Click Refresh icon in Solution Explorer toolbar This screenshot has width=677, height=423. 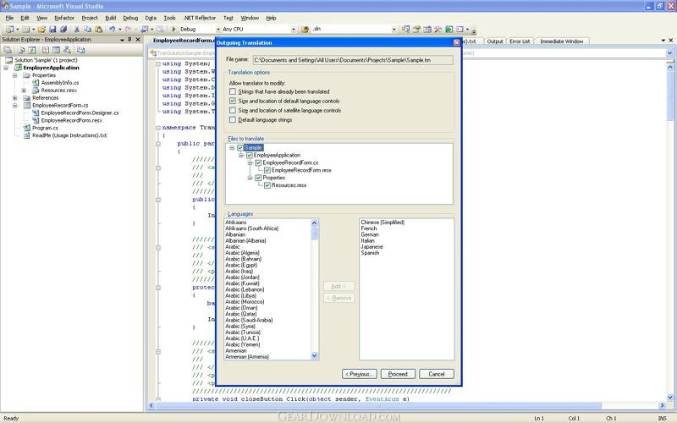coord(32,50)
